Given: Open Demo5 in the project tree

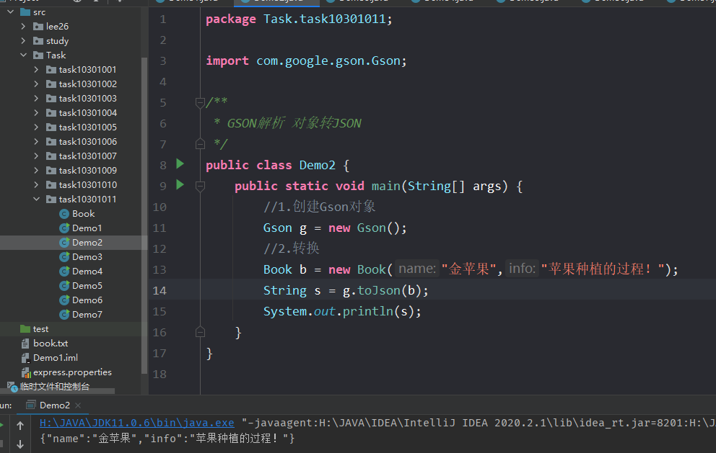Looking at the screenshot, I should tap(87, 286).
